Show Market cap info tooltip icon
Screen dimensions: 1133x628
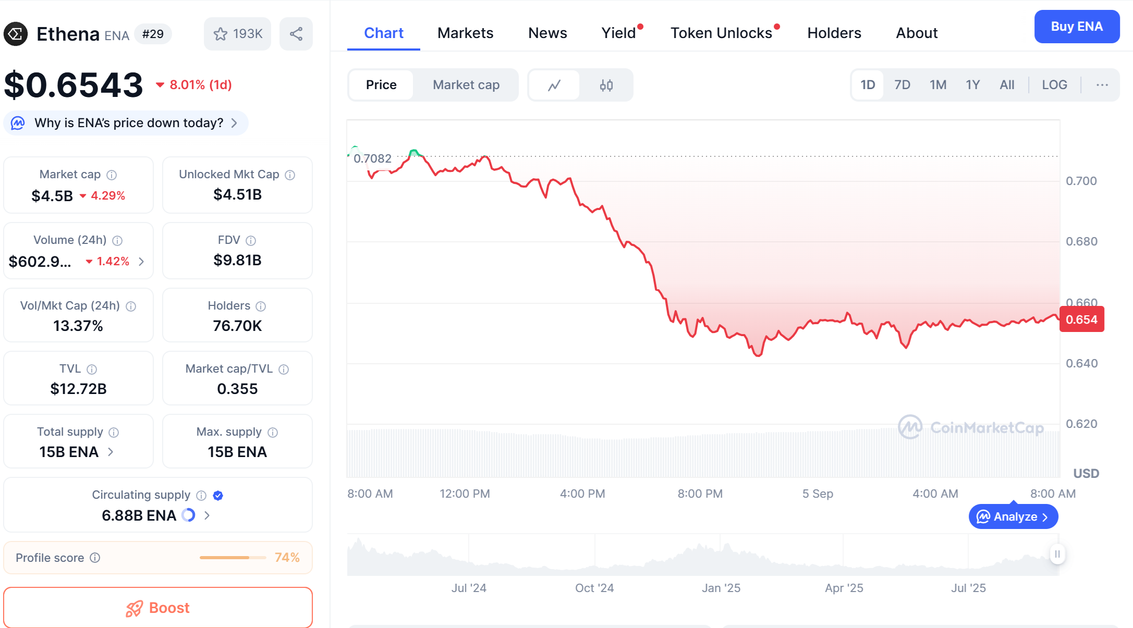[112, 175]
